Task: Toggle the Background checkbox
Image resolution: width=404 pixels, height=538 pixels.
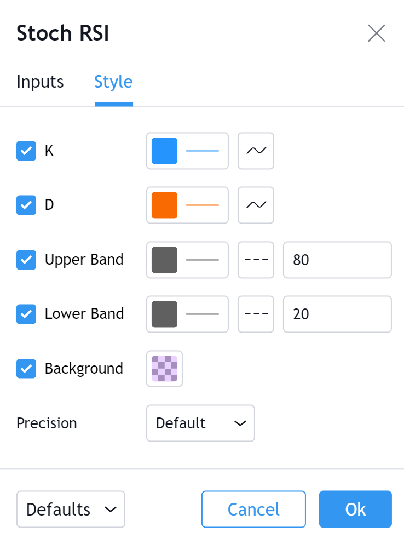Action: coord(26,369)
